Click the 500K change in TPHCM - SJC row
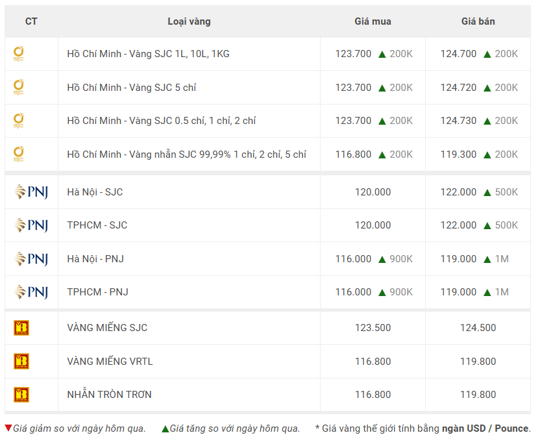Screen dimensions: 540x446 click(x=506, y=225)
